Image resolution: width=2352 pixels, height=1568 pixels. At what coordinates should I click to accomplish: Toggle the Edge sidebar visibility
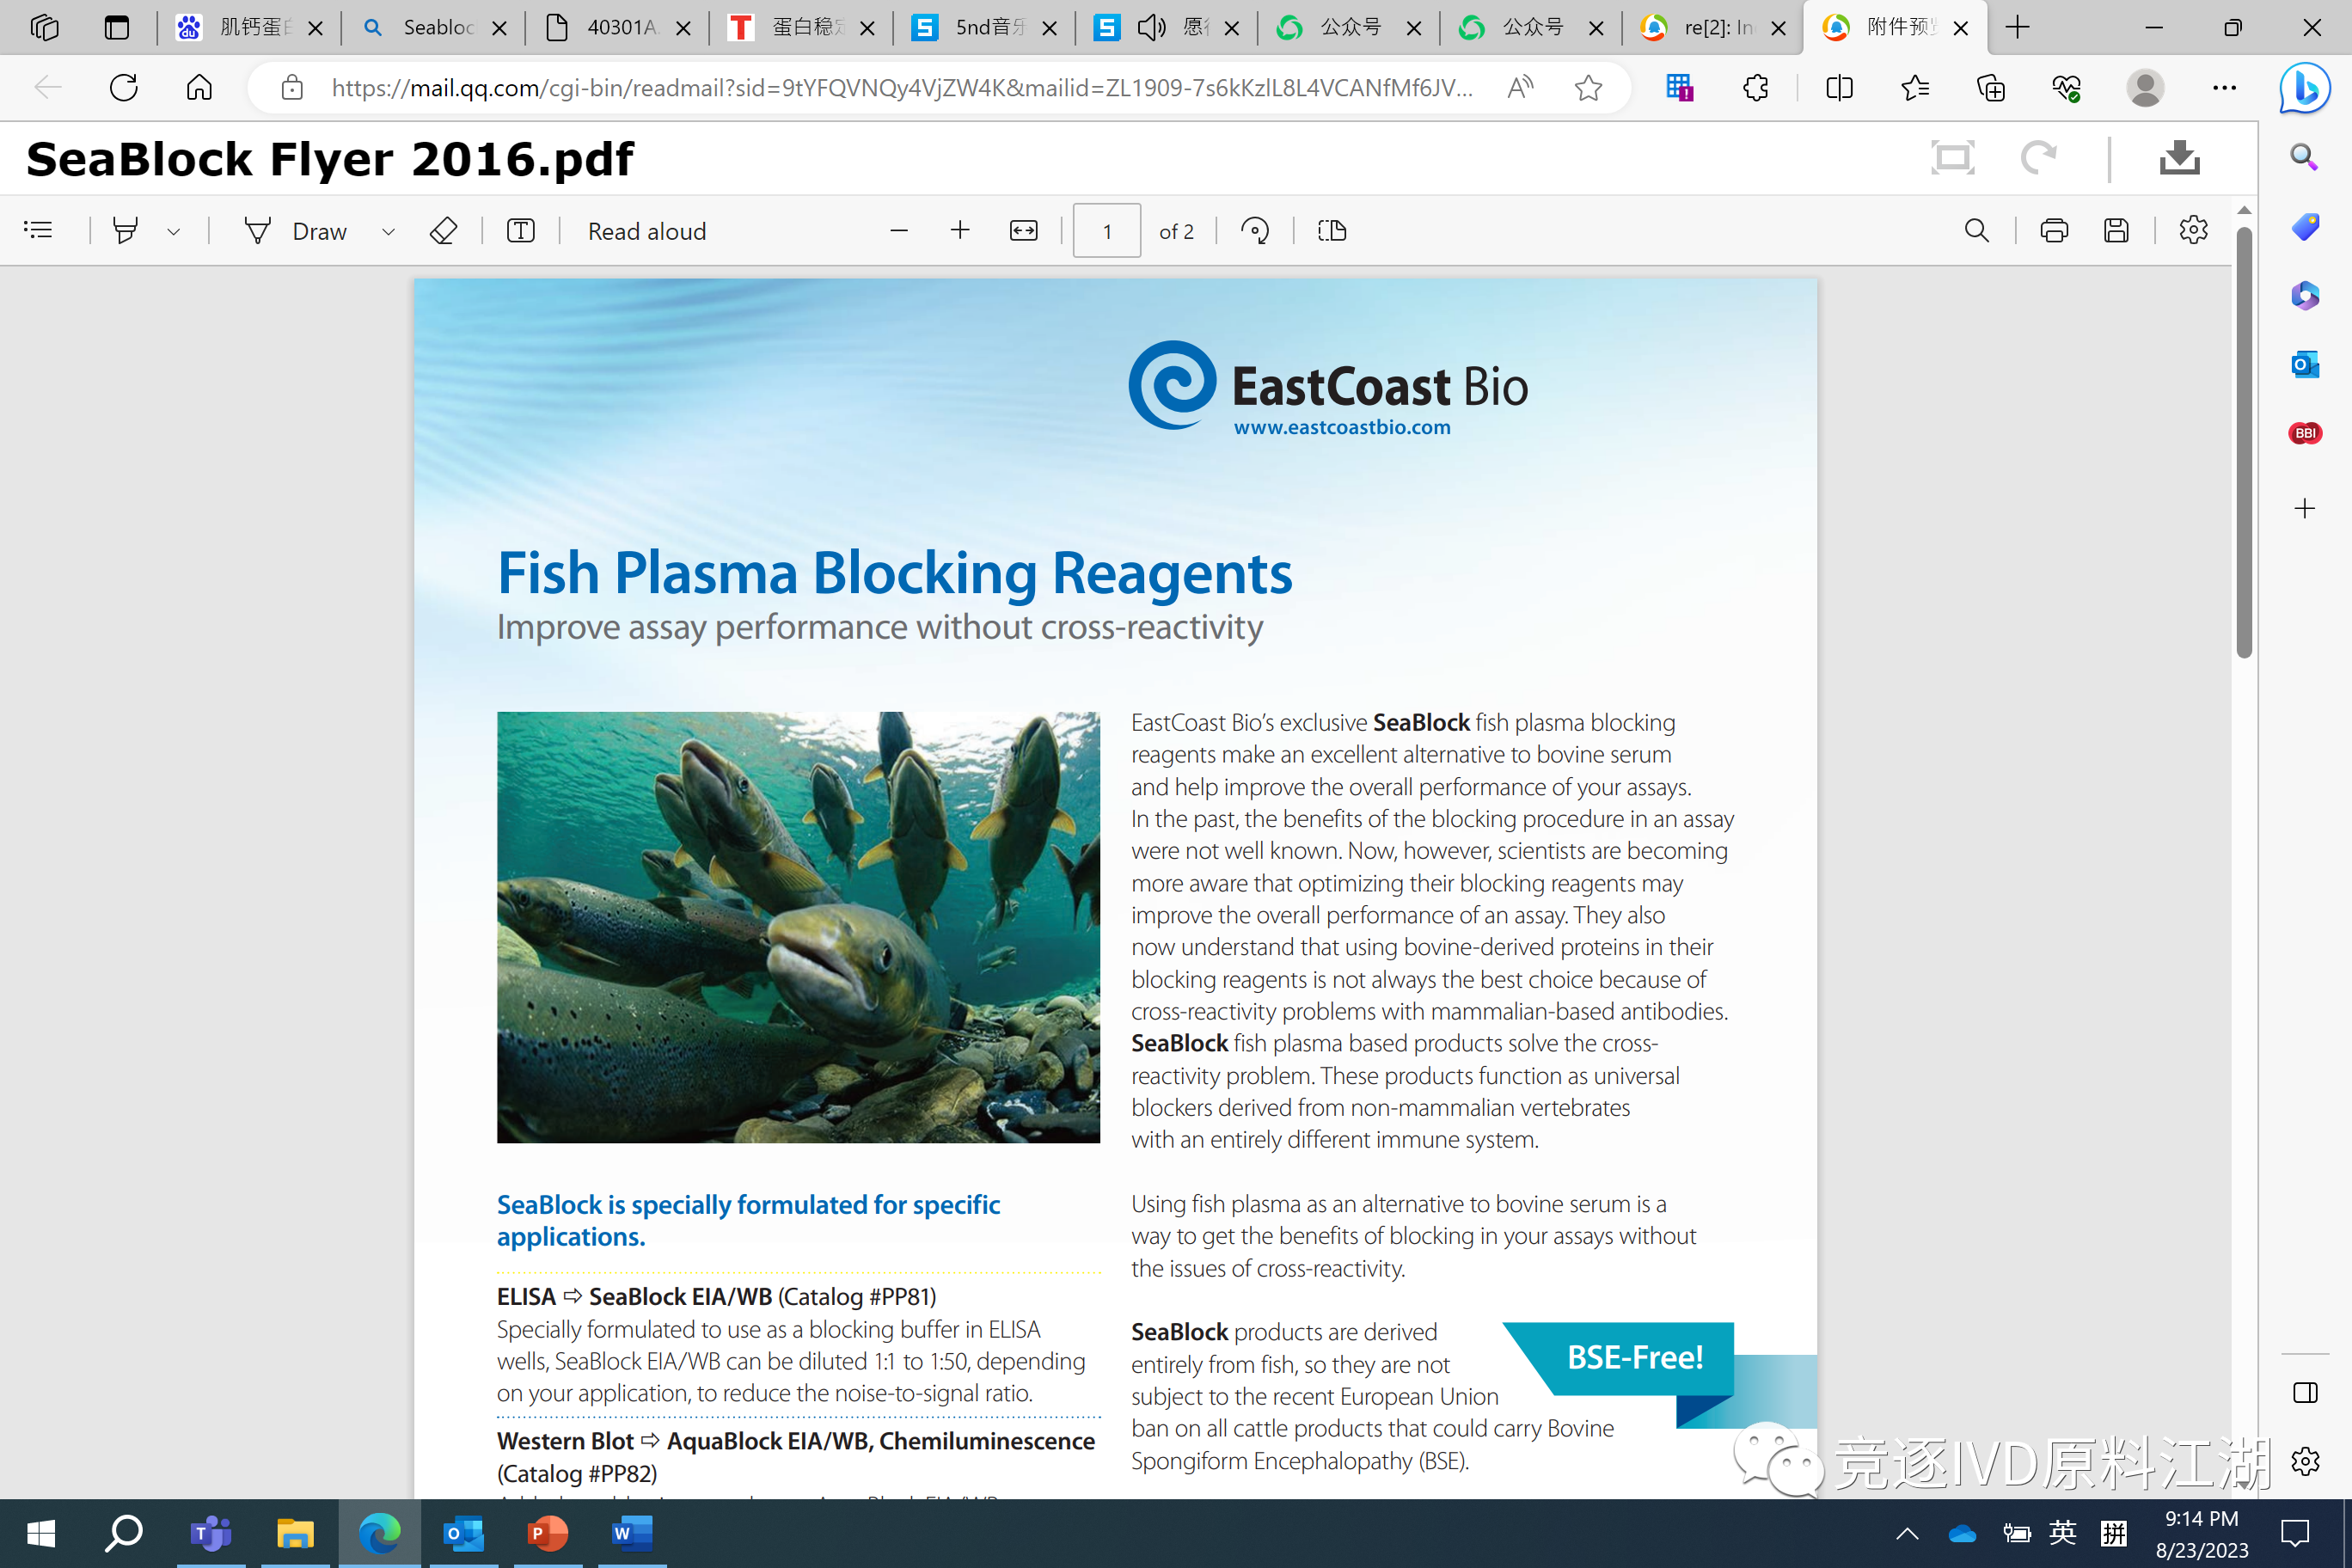tap(2305, 1393)
